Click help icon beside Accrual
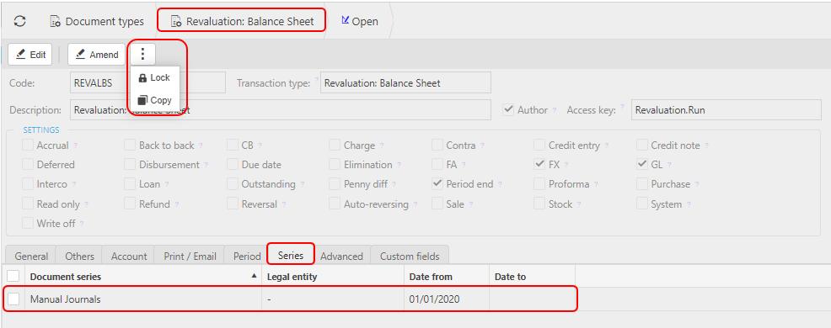Viewport: 831px width, 328px height. tap(75, 145)
